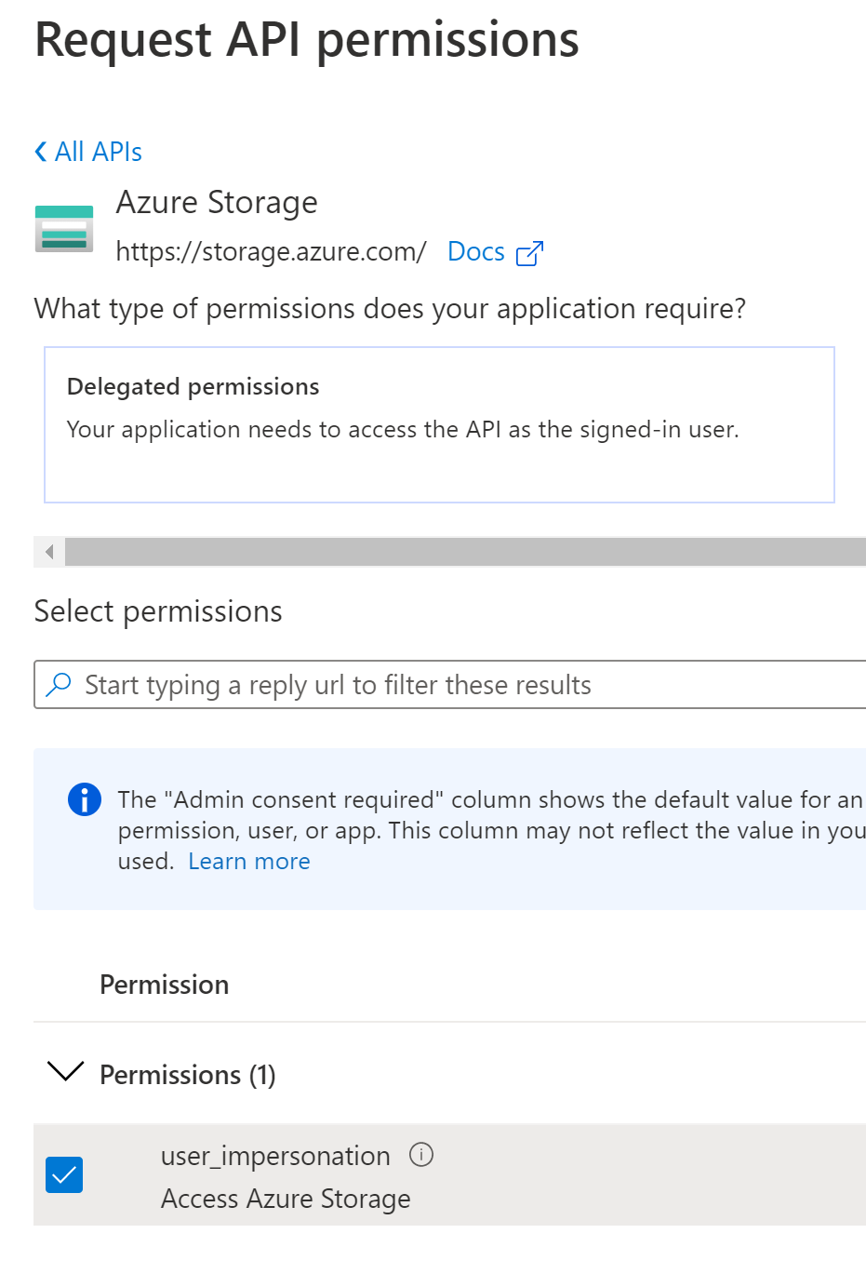Click the horizontal scrollbar track
The width and height of the screenshot is (866, 1287).
tap(465, 552)
